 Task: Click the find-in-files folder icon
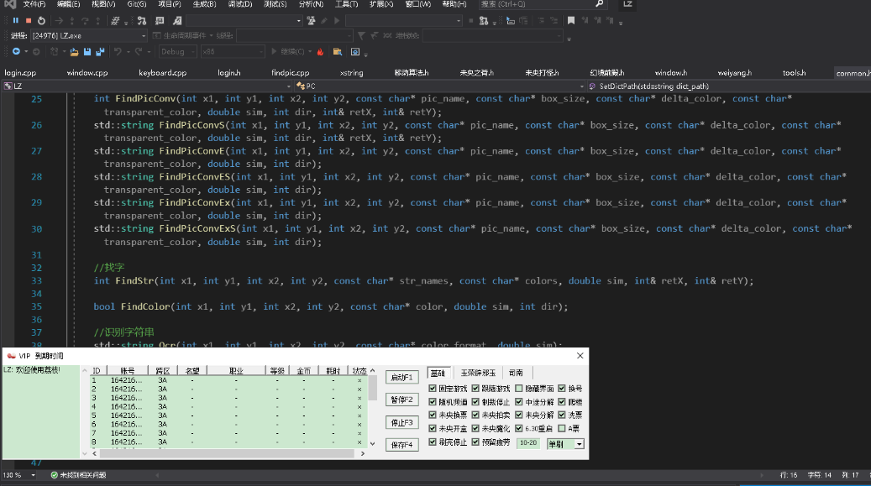click(x=337, y=52)
